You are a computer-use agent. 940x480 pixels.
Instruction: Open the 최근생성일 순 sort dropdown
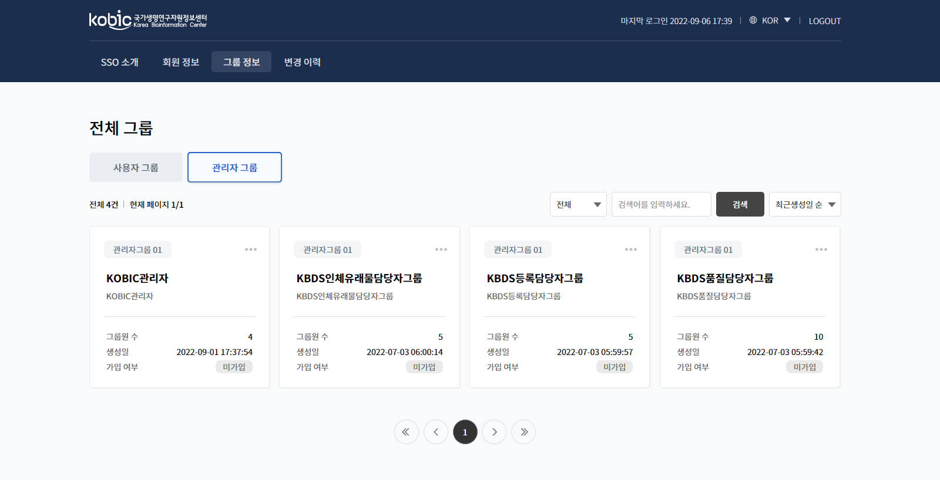805,204
